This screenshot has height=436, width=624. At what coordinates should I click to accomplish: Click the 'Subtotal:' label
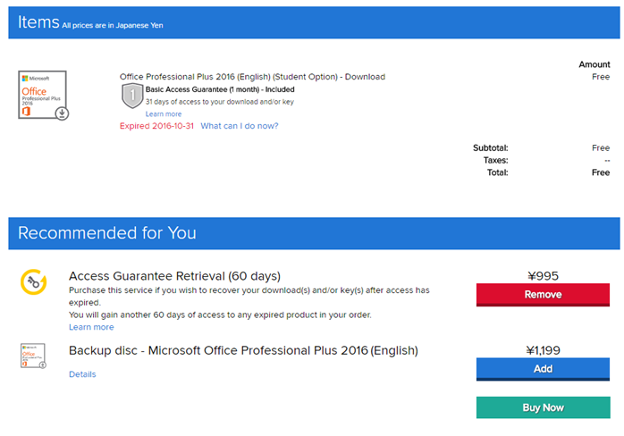click(x=490, y=148)
